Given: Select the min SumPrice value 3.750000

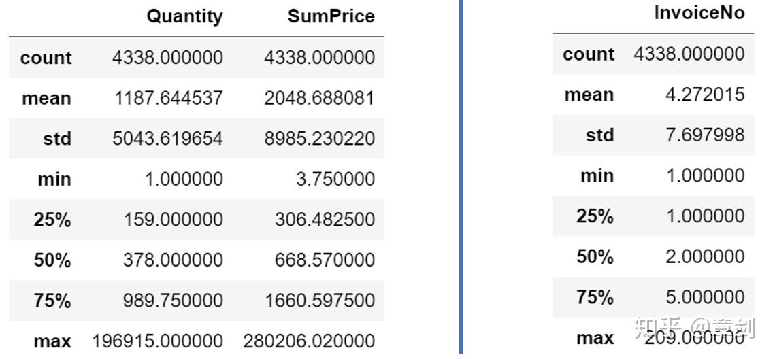Looking at the screenshot, I should coord(335,179).
